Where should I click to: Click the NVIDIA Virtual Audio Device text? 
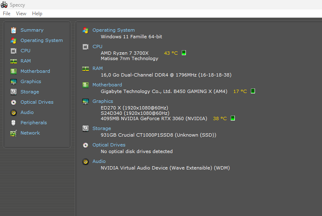[165, 168]
